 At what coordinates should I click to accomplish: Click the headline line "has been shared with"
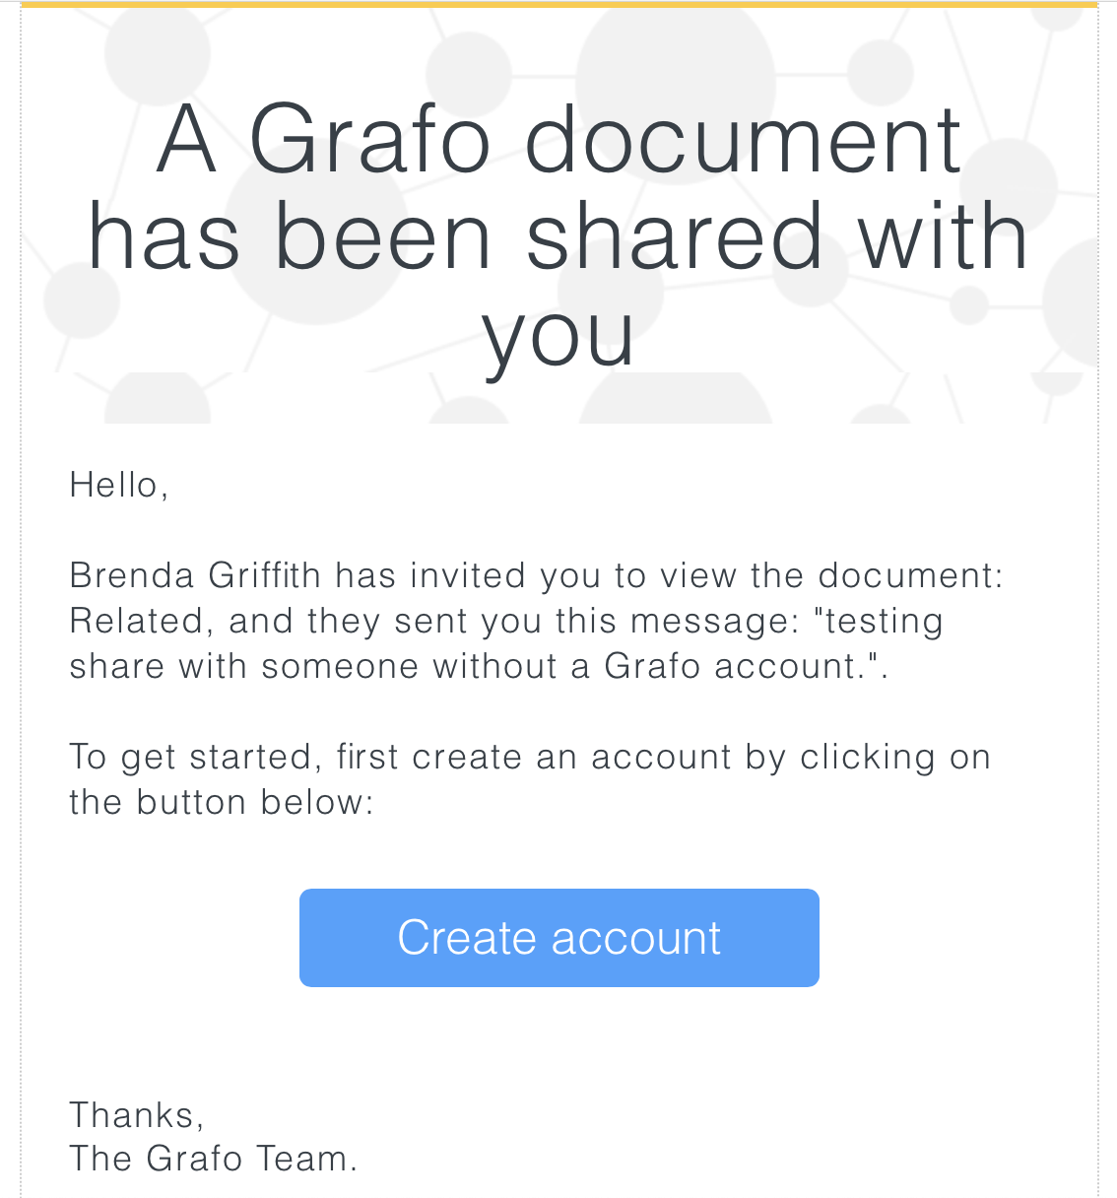[558, 236]
